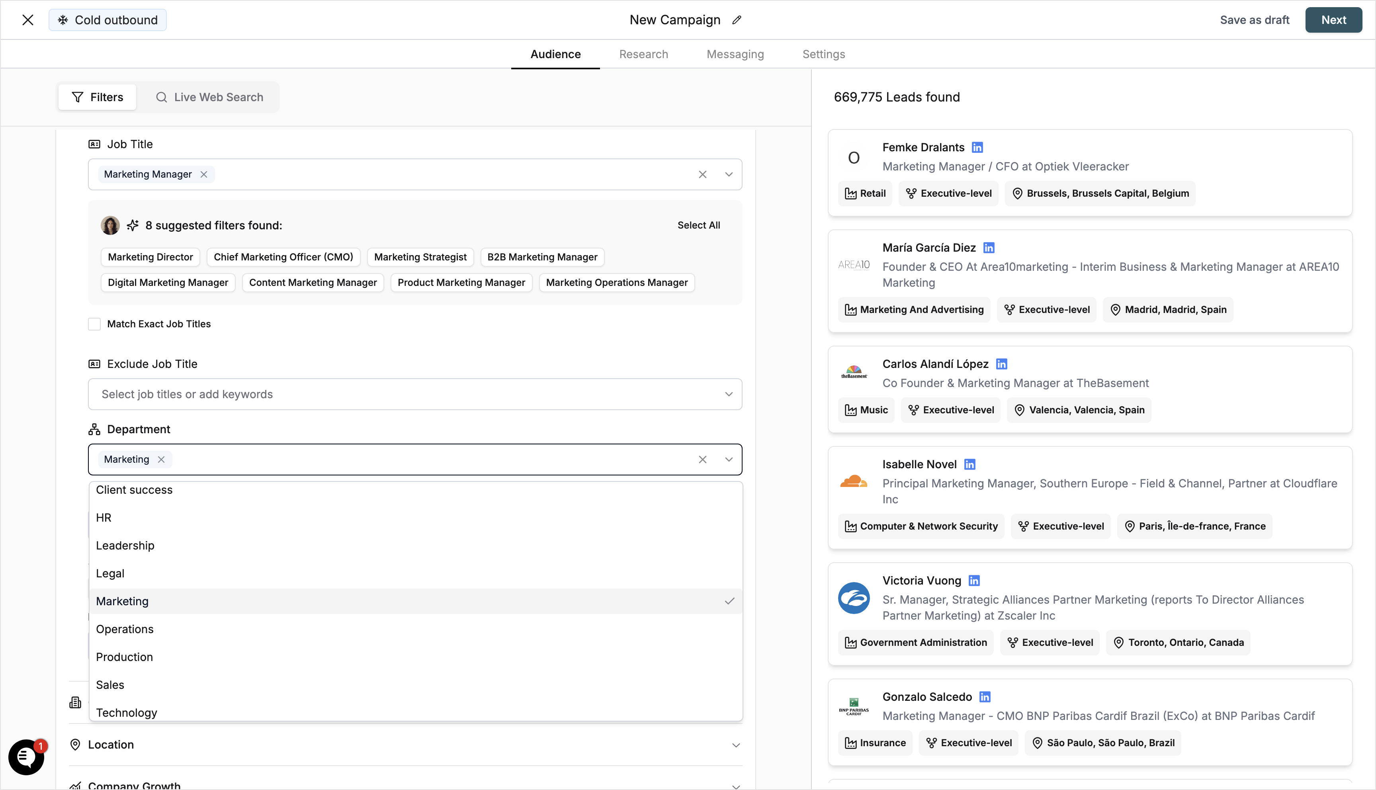Click the location pin icon next to Madrid, Madrid, Spain
Image resolution: width=1376 pixels, height=790 pixels.
click(x=1115, y=309)
